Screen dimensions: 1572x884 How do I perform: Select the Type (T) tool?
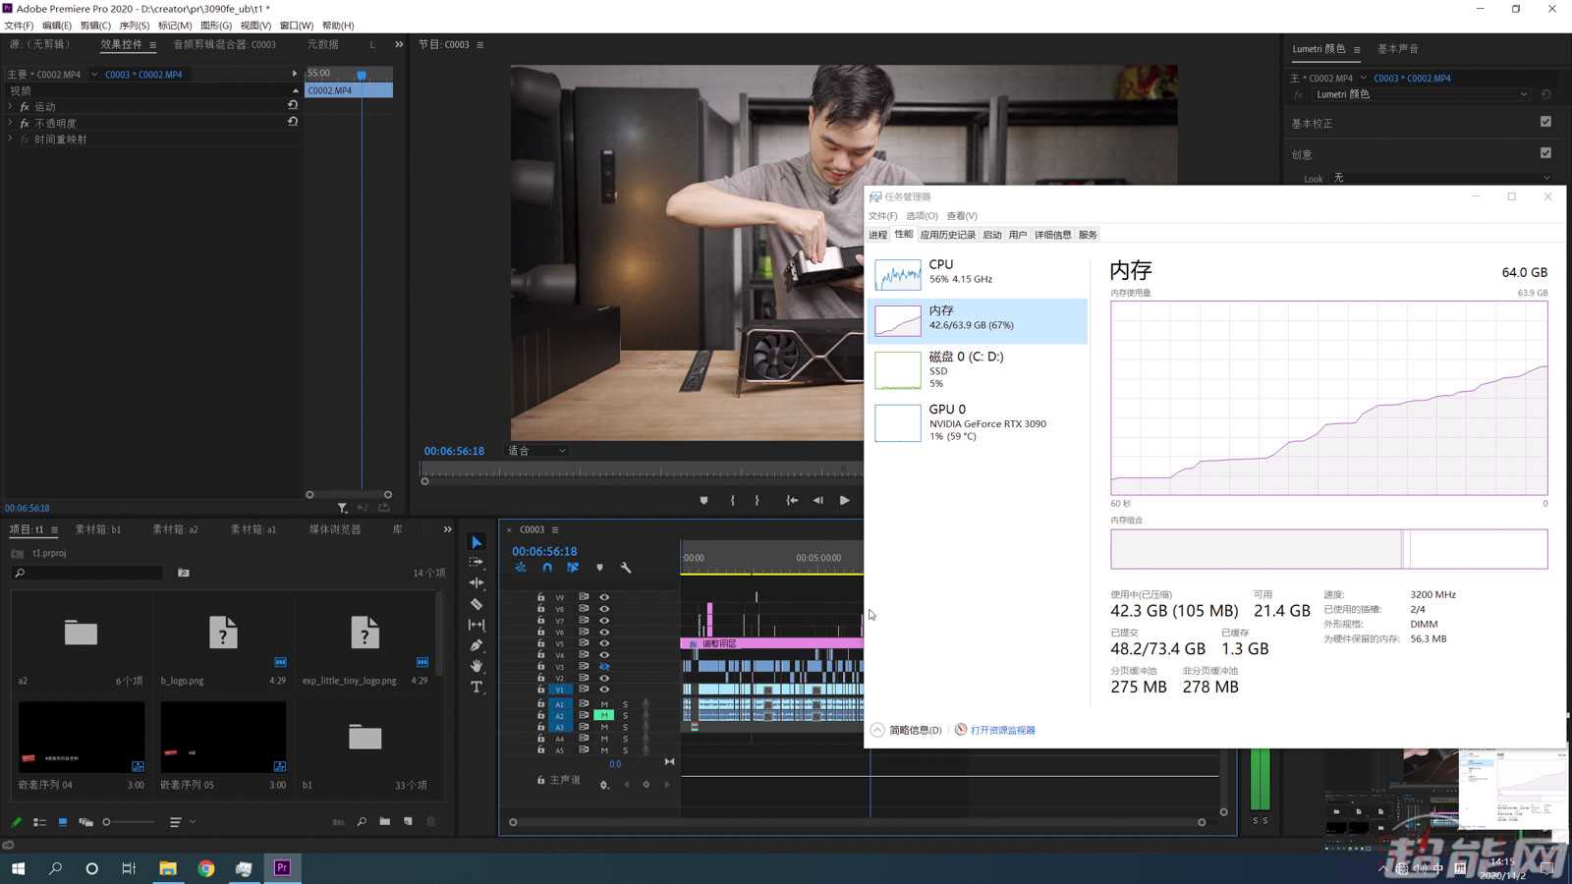[477, 687]
